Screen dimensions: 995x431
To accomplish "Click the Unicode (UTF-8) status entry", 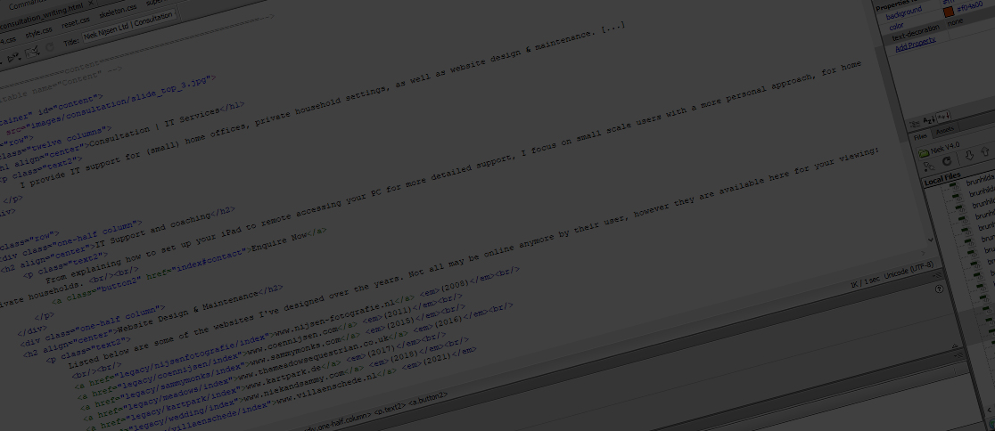I will 909,272.
